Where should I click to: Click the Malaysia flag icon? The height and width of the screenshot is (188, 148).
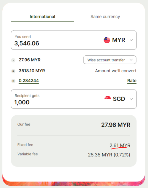[x=107, y=40]
